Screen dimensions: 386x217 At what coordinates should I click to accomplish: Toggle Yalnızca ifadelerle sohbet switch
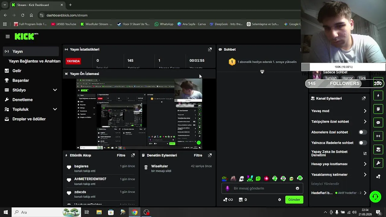(363, 143)
